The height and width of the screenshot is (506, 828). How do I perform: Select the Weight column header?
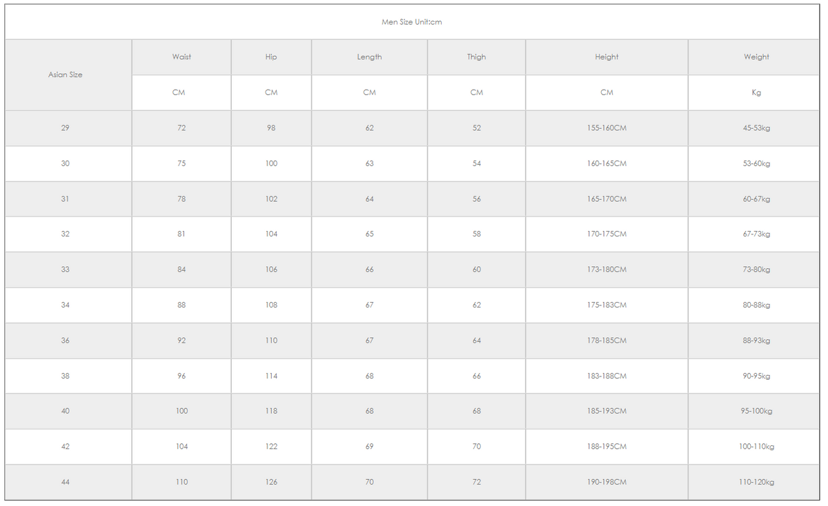pyautogui.click(x=756, y=57)
